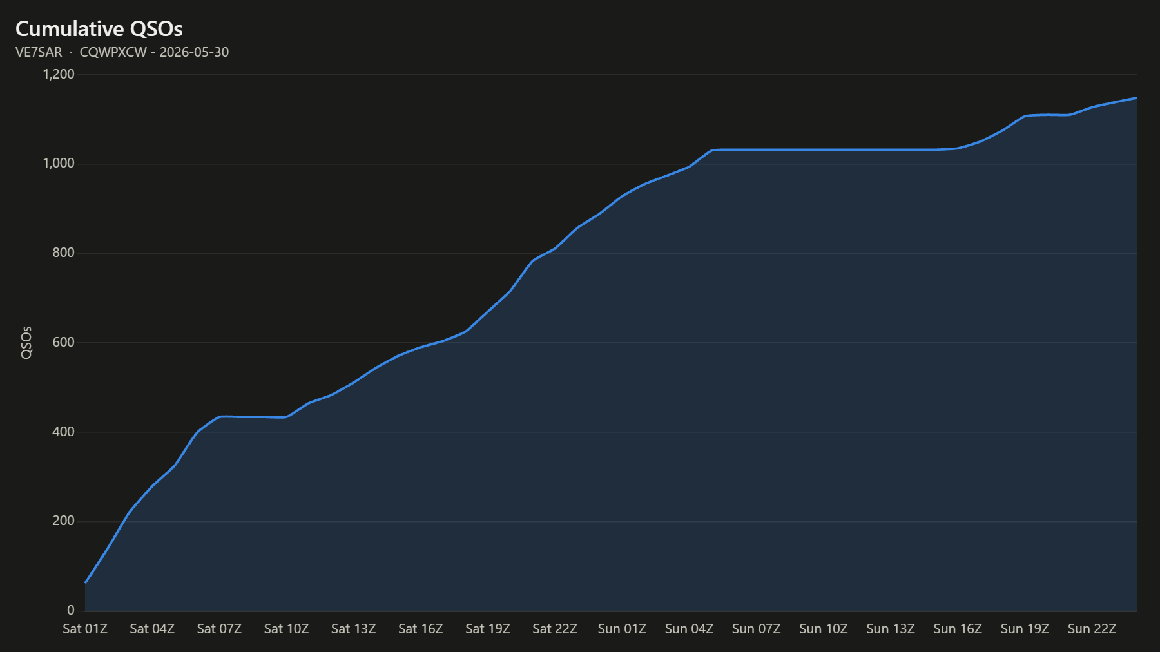The height and width of the screenshot is (652, 1160).
Task: Click the Sat 16Z x-axis label
Action: (421, 629)
